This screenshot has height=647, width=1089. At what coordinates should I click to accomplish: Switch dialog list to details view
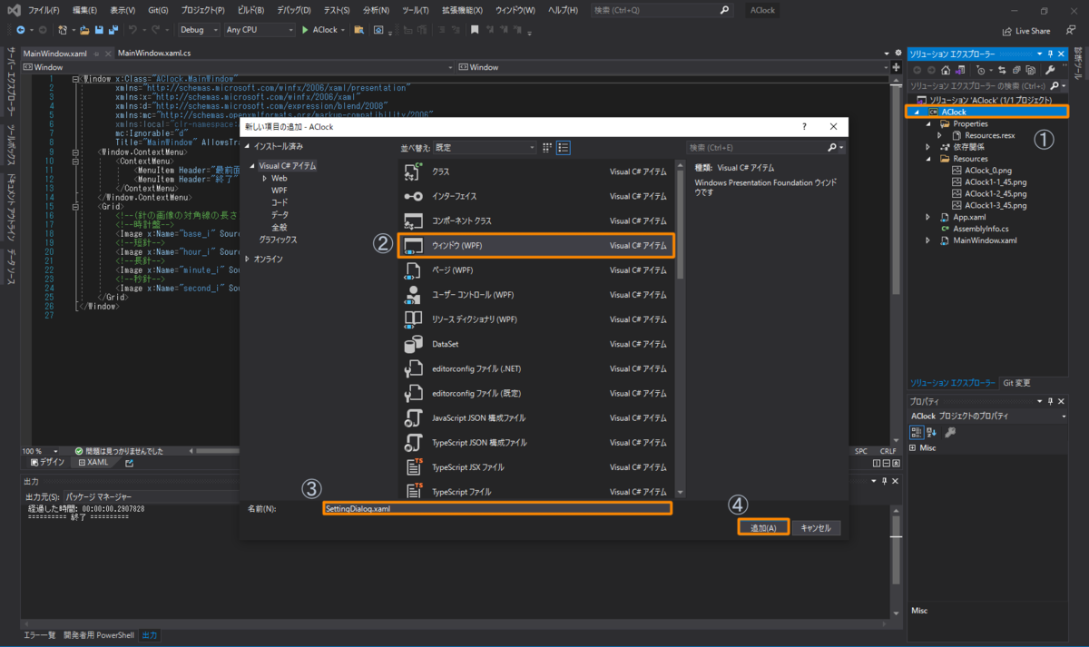pos(564,147)
